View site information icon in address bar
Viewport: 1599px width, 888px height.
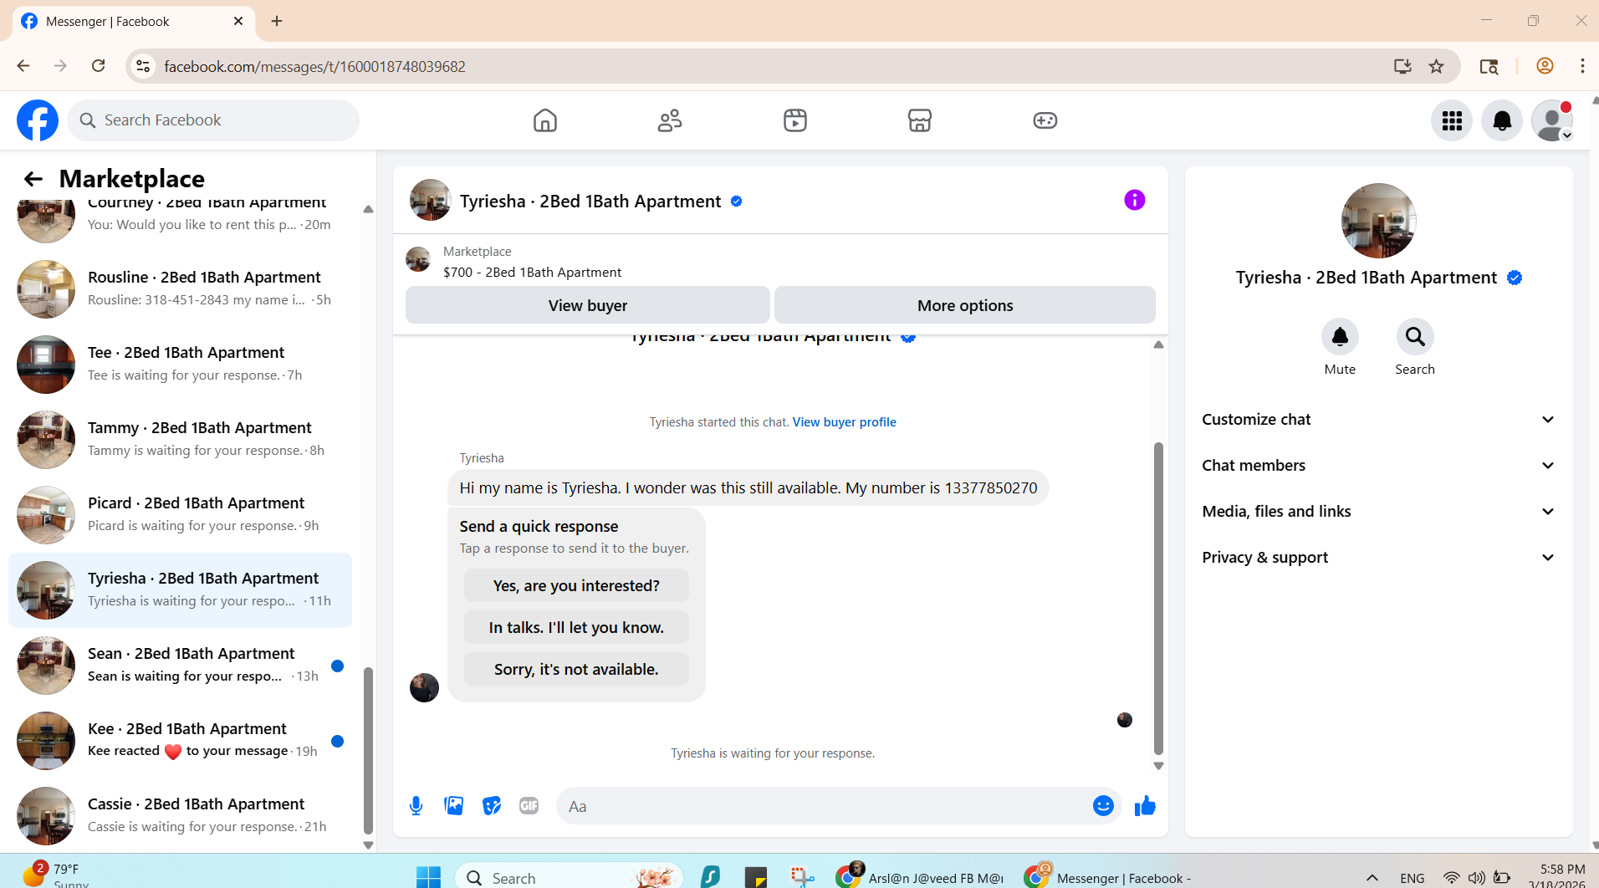pyautogui.click(x=143, y=66)
